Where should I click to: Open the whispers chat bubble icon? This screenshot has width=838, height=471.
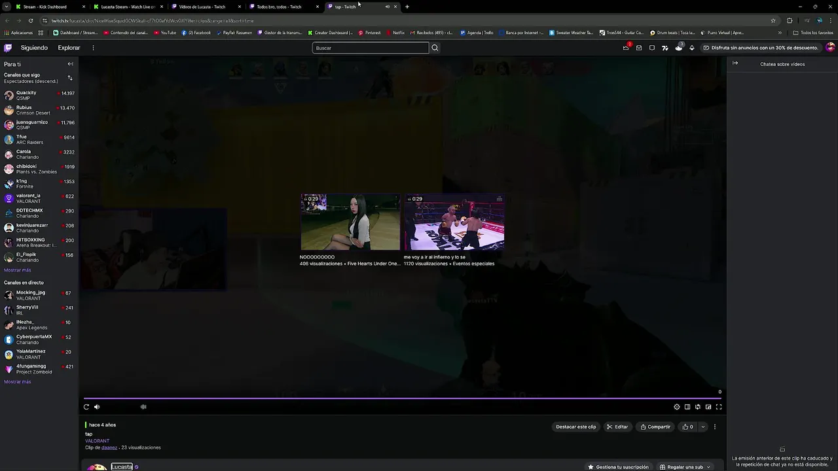coord(652,48)
